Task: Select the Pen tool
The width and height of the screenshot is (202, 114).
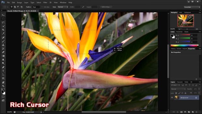Action: 3,67
